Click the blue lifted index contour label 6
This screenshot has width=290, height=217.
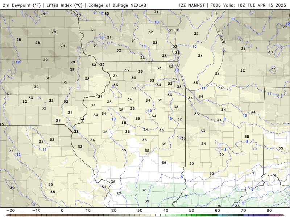[x=252, y=190]
